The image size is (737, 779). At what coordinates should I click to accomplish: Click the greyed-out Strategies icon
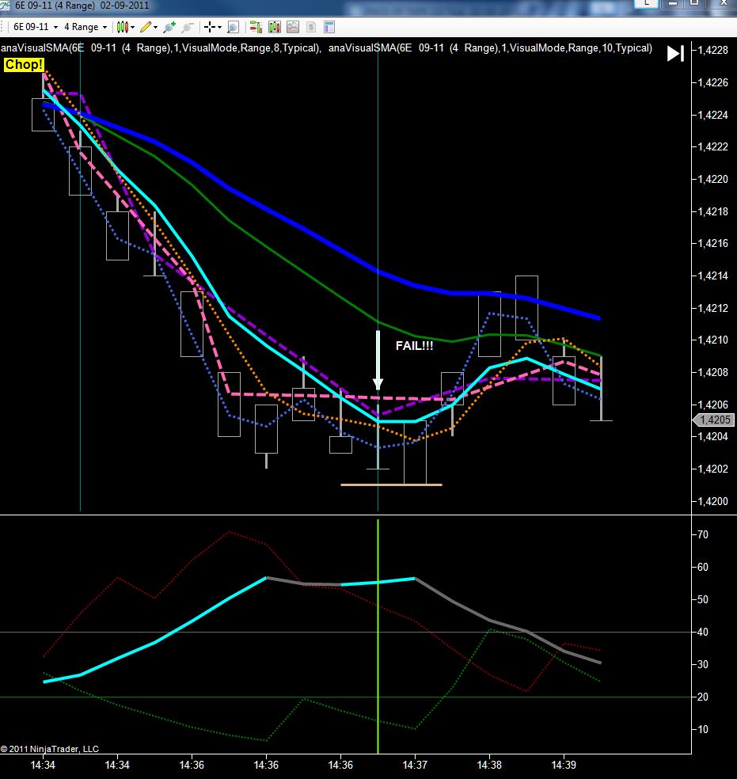tap(311, 27)
